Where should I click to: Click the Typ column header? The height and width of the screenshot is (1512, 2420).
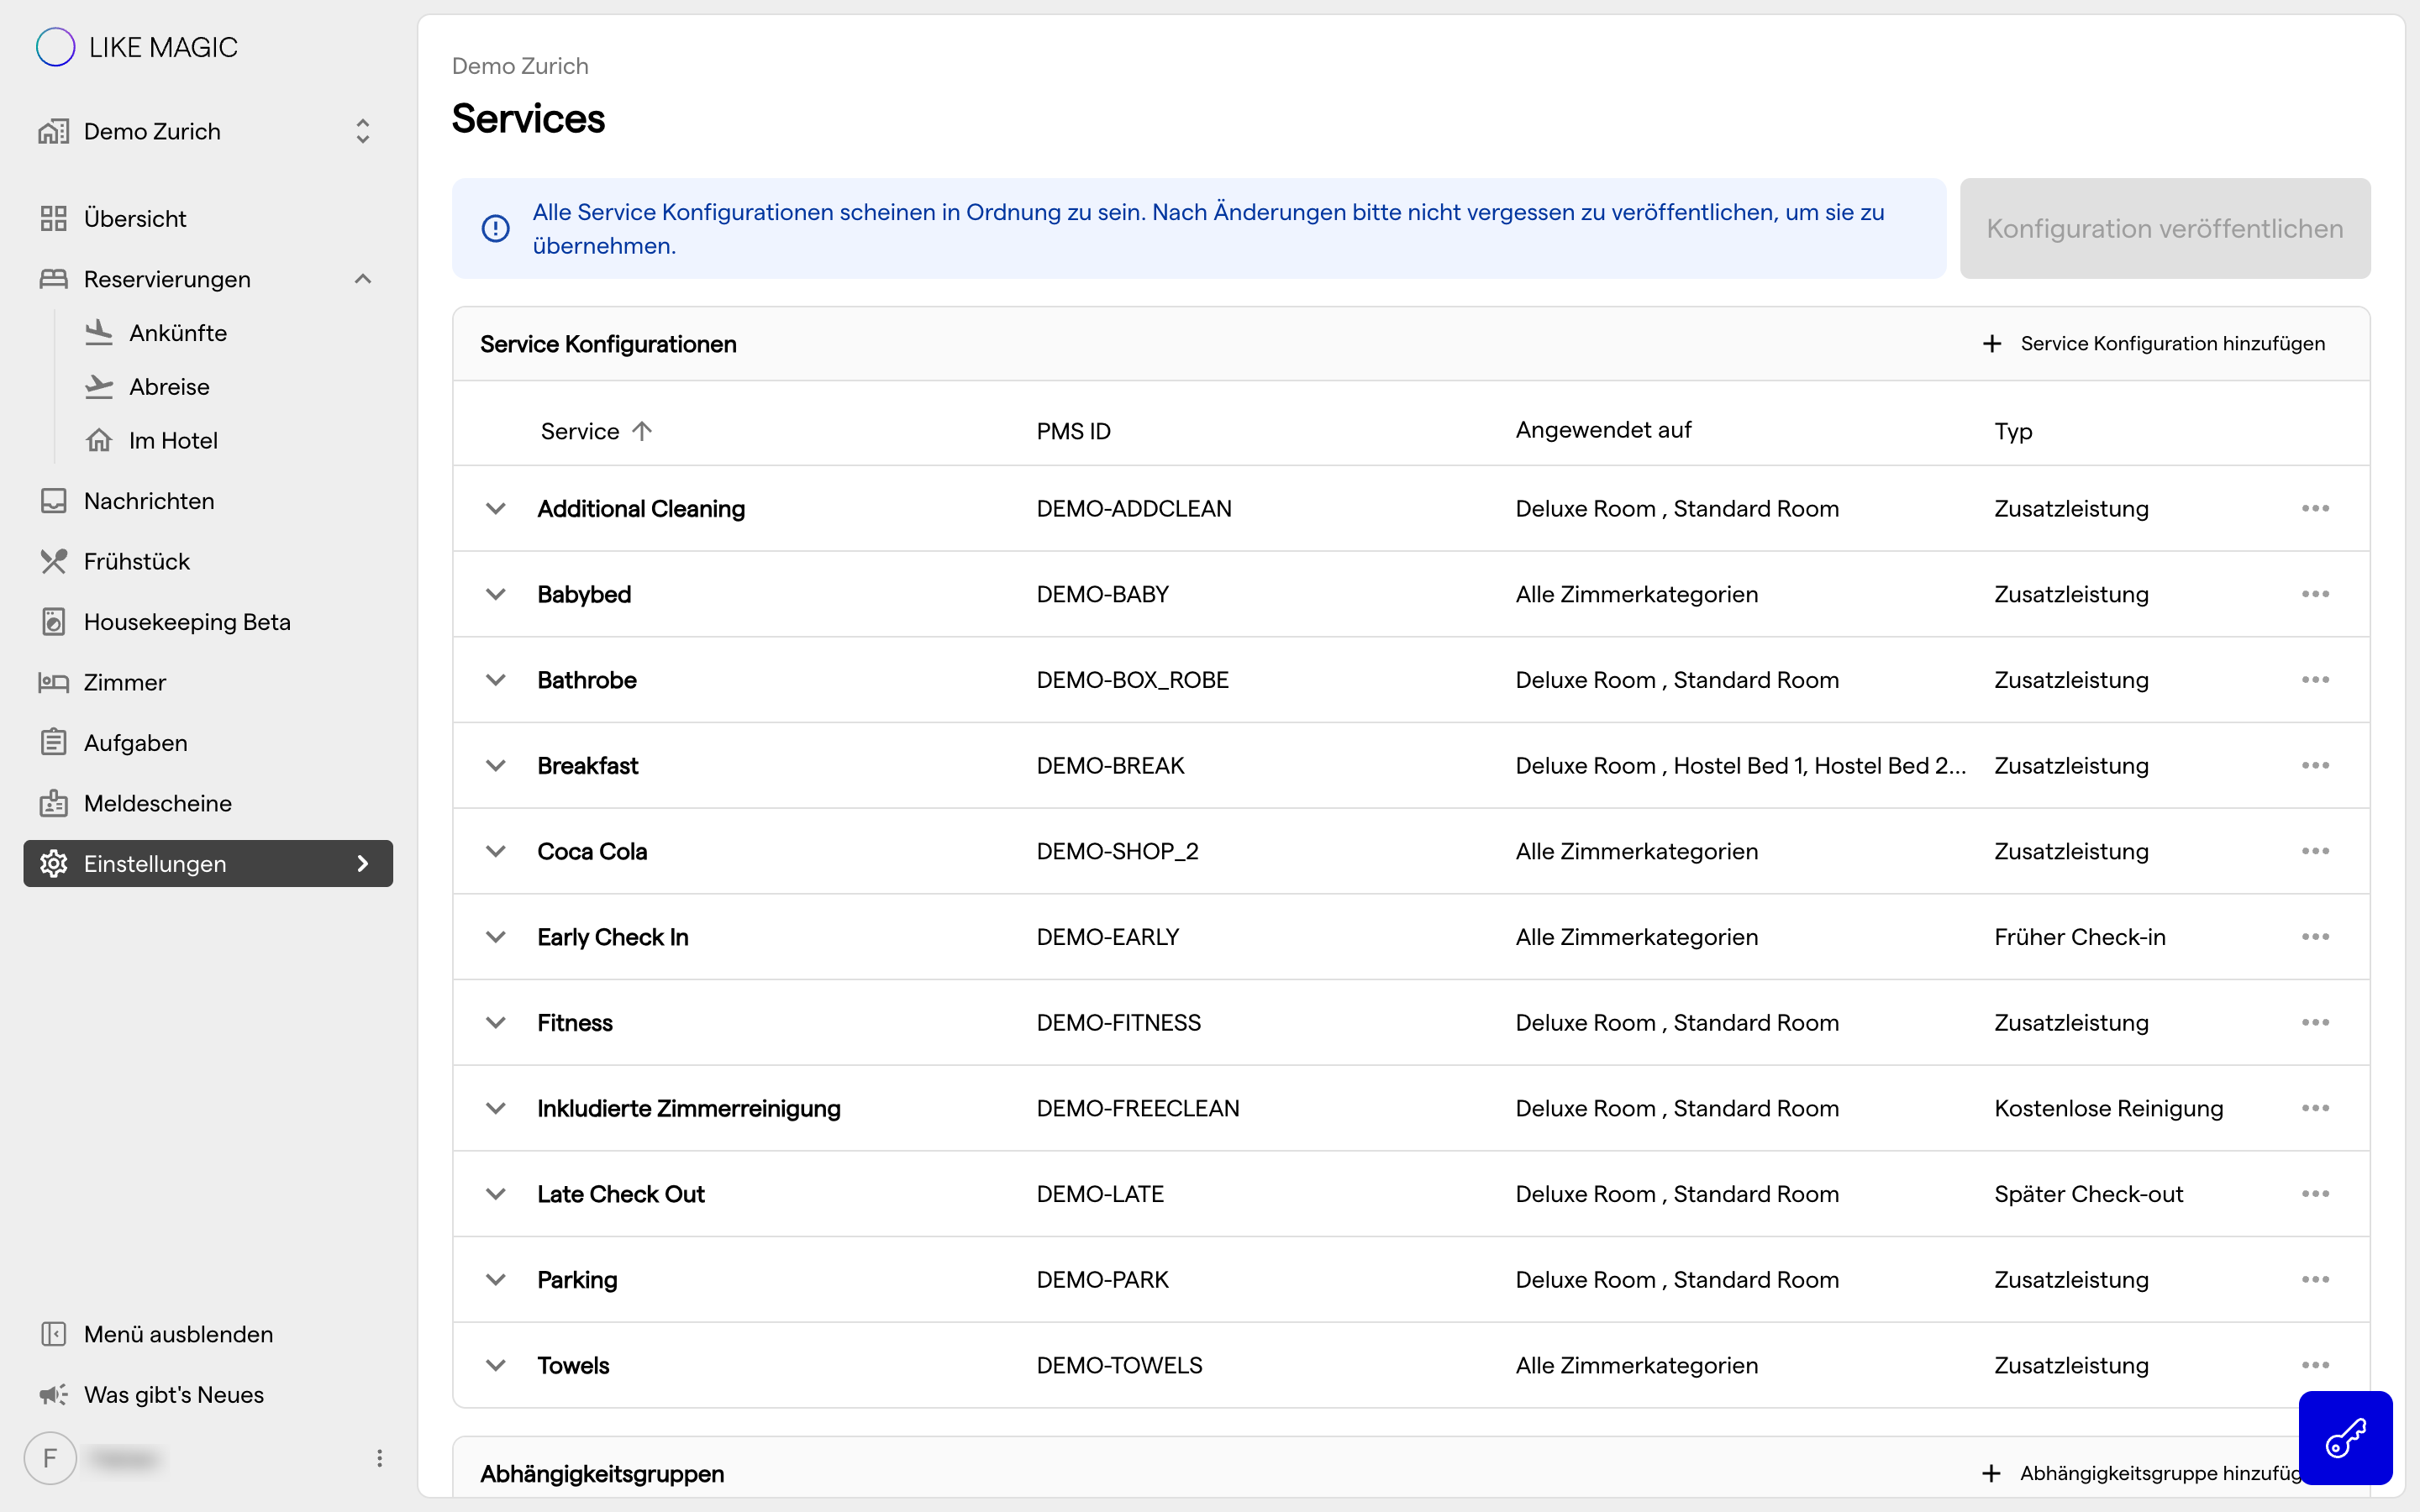click(x=2013, y=431)
